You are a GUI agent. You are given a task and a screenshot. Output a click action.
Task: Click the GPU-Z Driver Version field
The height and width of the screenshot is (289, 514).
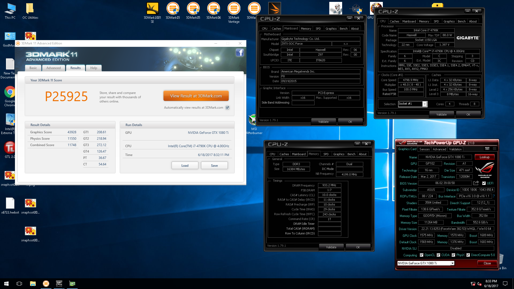click(456, 229)
